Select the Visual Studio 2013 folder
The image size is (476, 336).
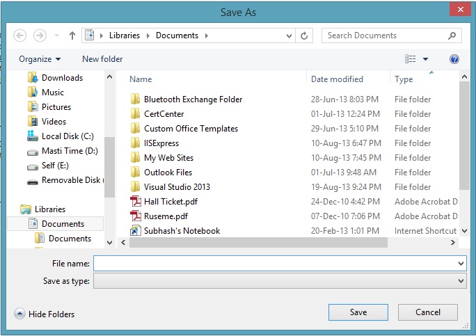tap(177, 187)
